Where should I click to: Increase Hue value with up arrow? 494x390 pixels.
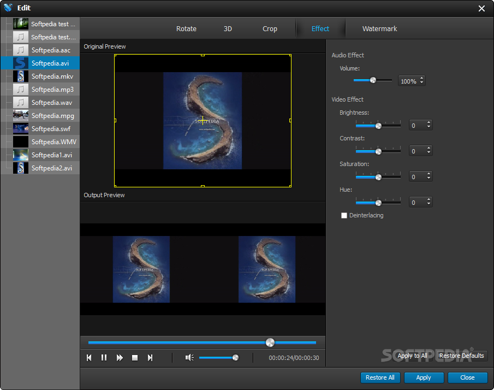click(x=429, y=199)
